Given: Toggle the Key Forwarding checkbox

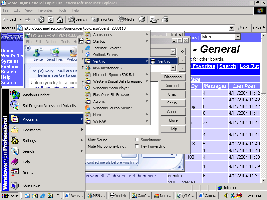Looking at the screenshot, I should (137, 146).
